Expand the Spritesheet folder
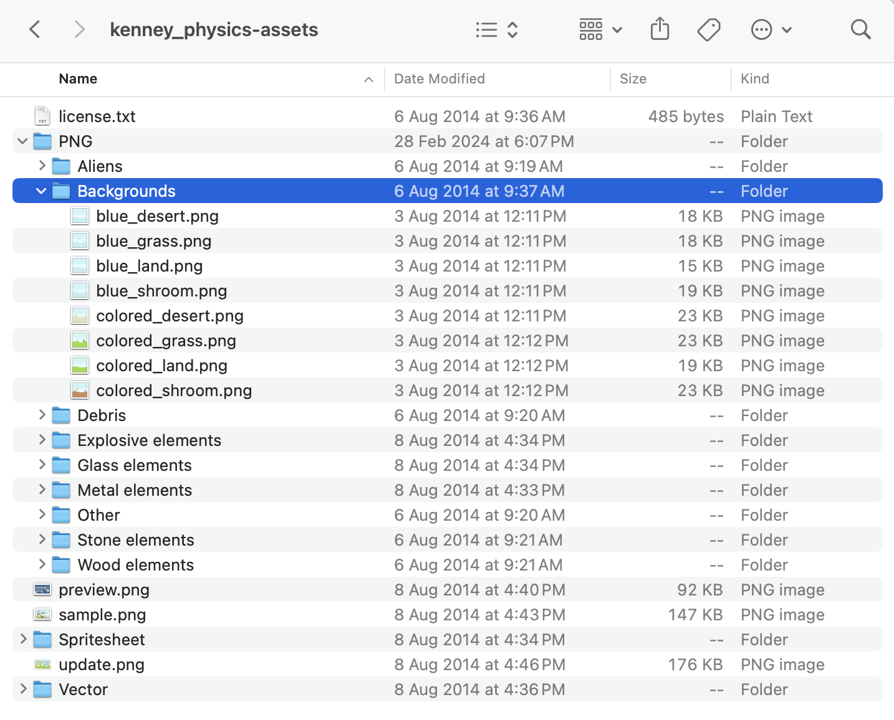The width and height of the screenshot is (894, 720). [22, 640]
